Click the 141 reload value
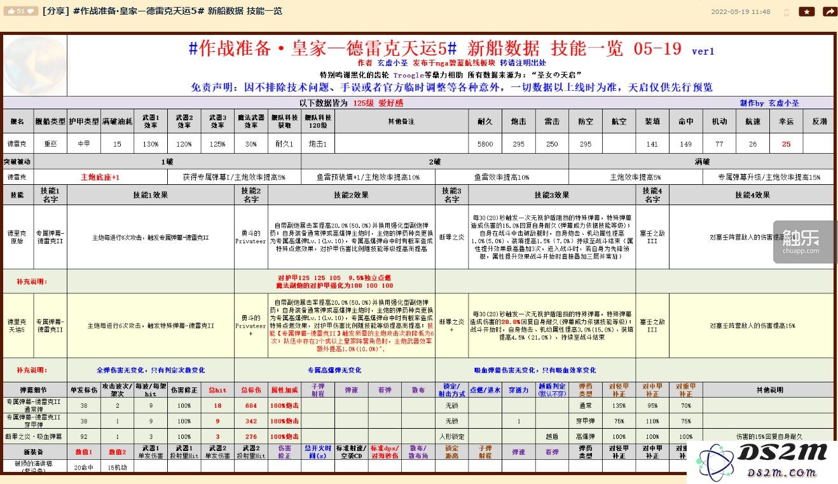 [x=652, y=144]
